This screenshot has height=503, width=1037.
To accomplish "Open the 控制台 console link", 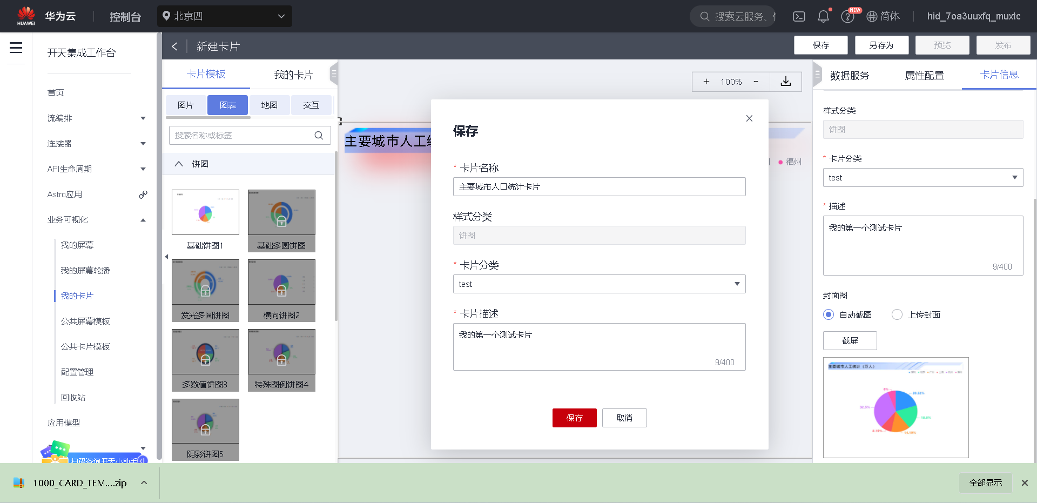I will pyautogui.click(x=125, y=17).
